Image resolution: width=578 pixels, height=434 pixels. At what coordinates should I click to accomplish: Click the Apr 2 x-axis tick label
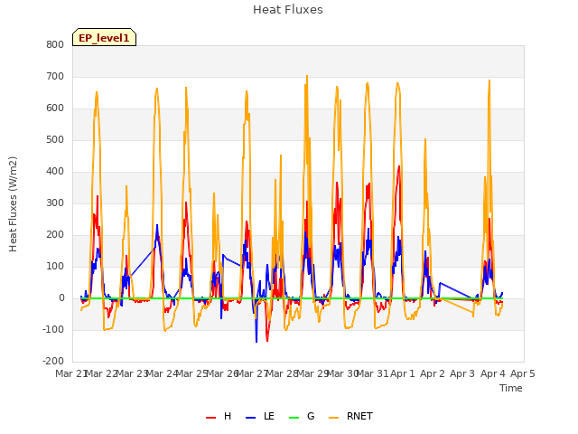(433, 373)
